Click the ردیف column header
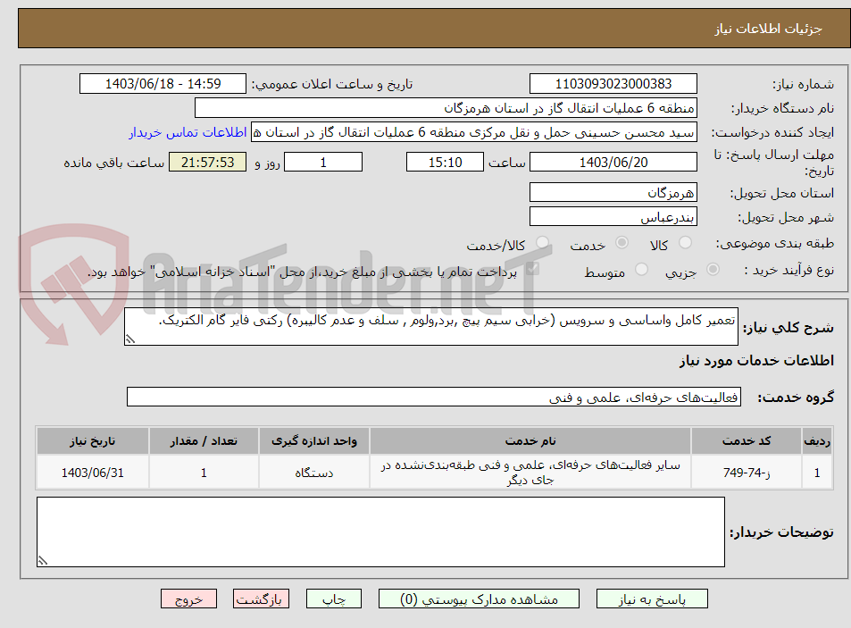 click(817, 440)
